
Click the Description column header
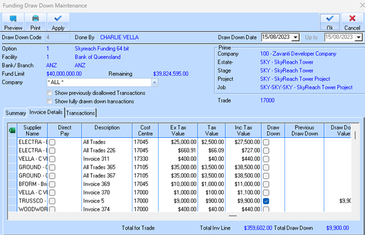[107, 130]
